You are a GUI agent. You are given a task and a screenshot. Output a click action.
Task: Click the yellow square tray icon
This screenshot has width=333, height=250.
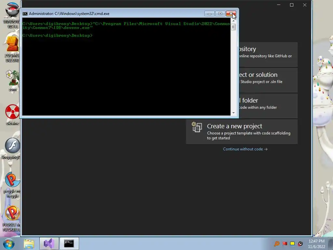pos(292,243)
